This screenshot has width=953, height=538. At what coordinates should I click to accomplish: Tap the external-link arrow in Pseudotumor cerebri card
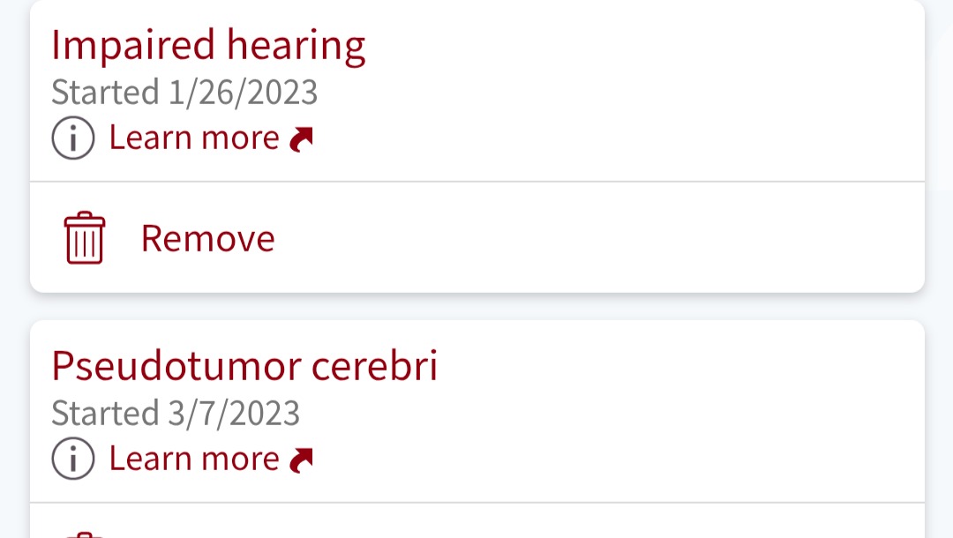click(302, 460)
